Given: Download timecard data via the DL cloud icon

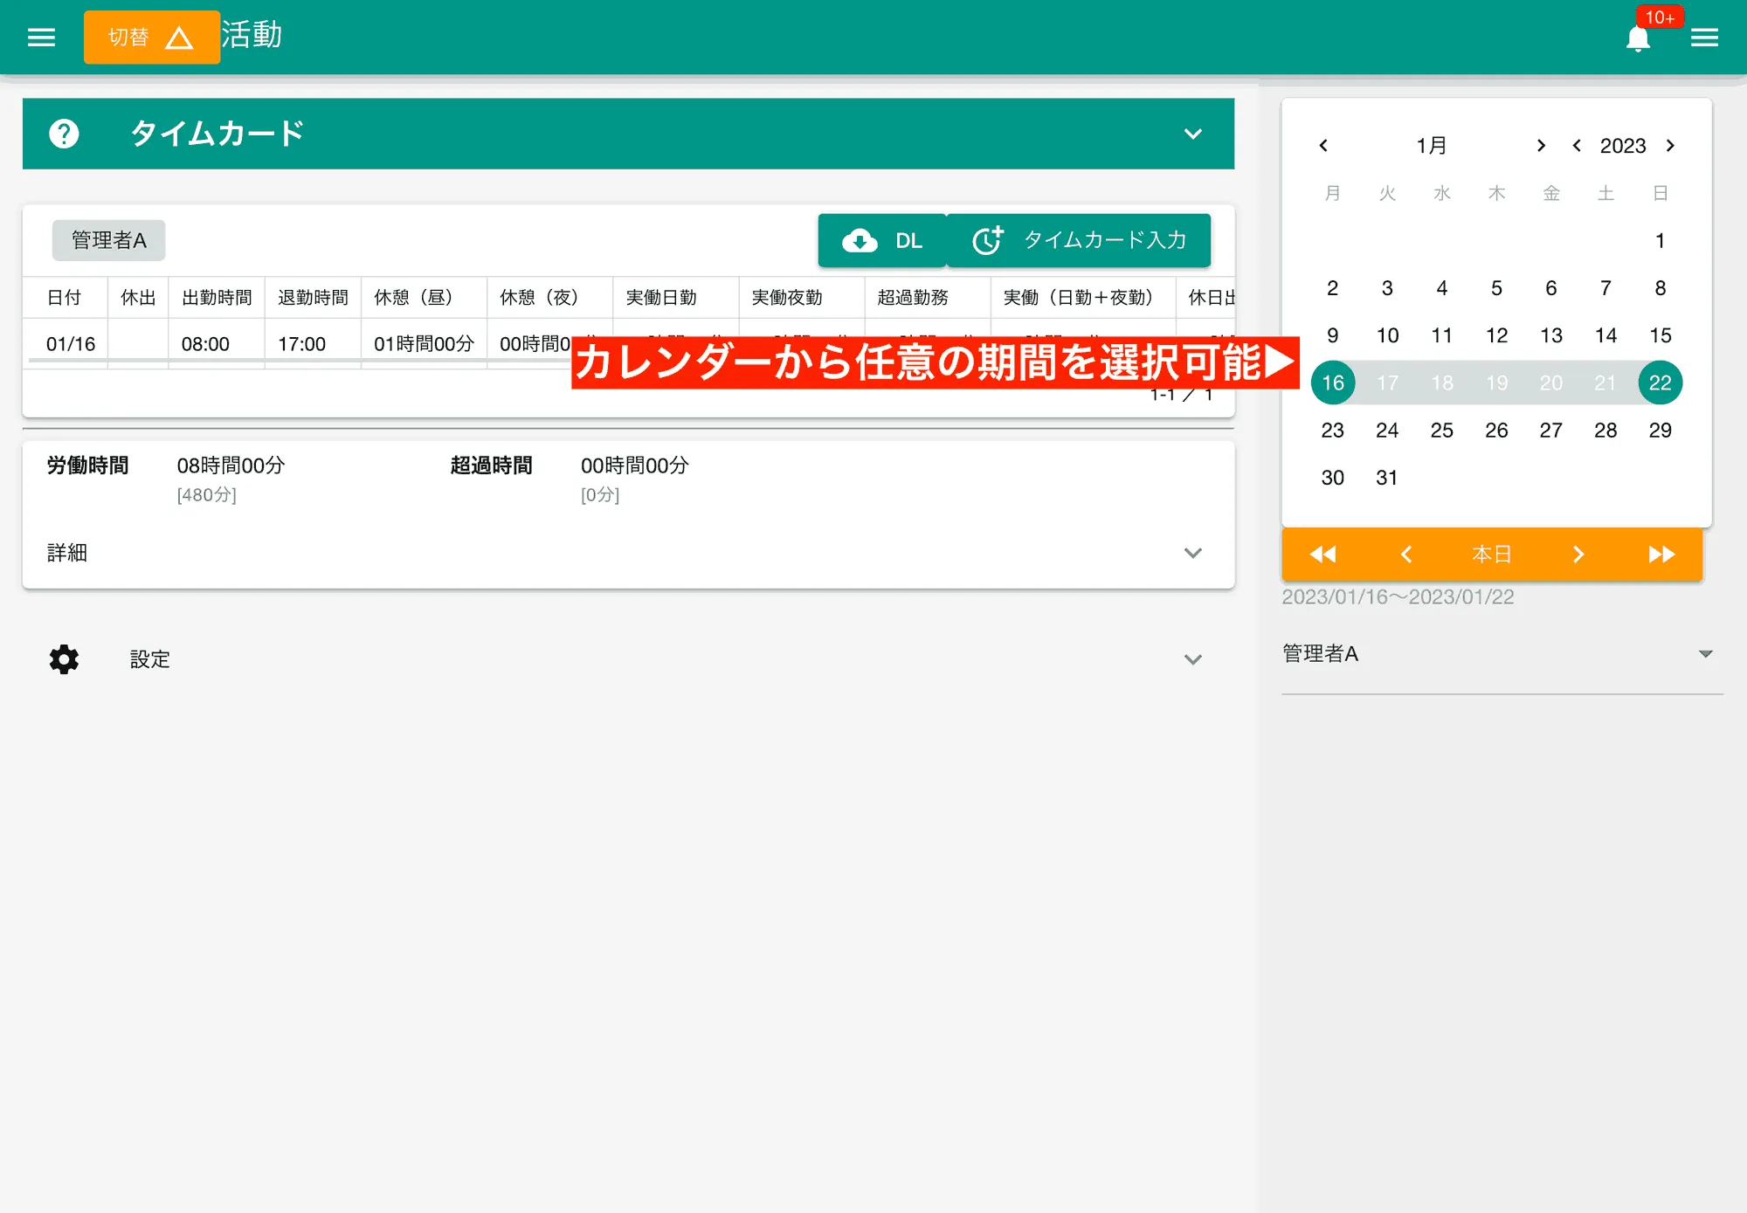Looking at the screenshot, I should point(860,240).
